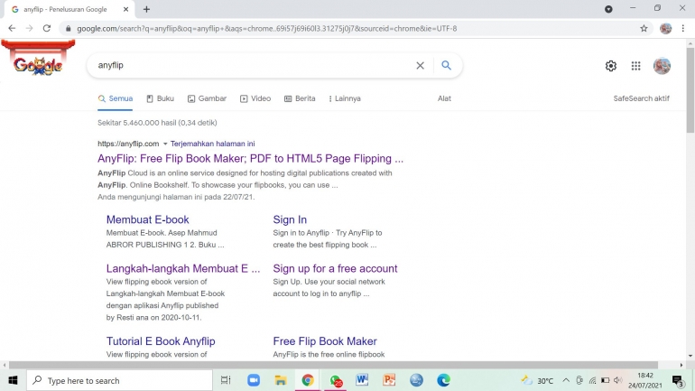Open File Explorer from the taskbar
Image resolution: width=695 pixels, height=391 pixels.
pos(280,380)
